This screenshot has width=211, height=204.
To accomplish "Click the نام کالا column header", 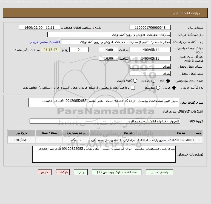I will click(128, 133).
